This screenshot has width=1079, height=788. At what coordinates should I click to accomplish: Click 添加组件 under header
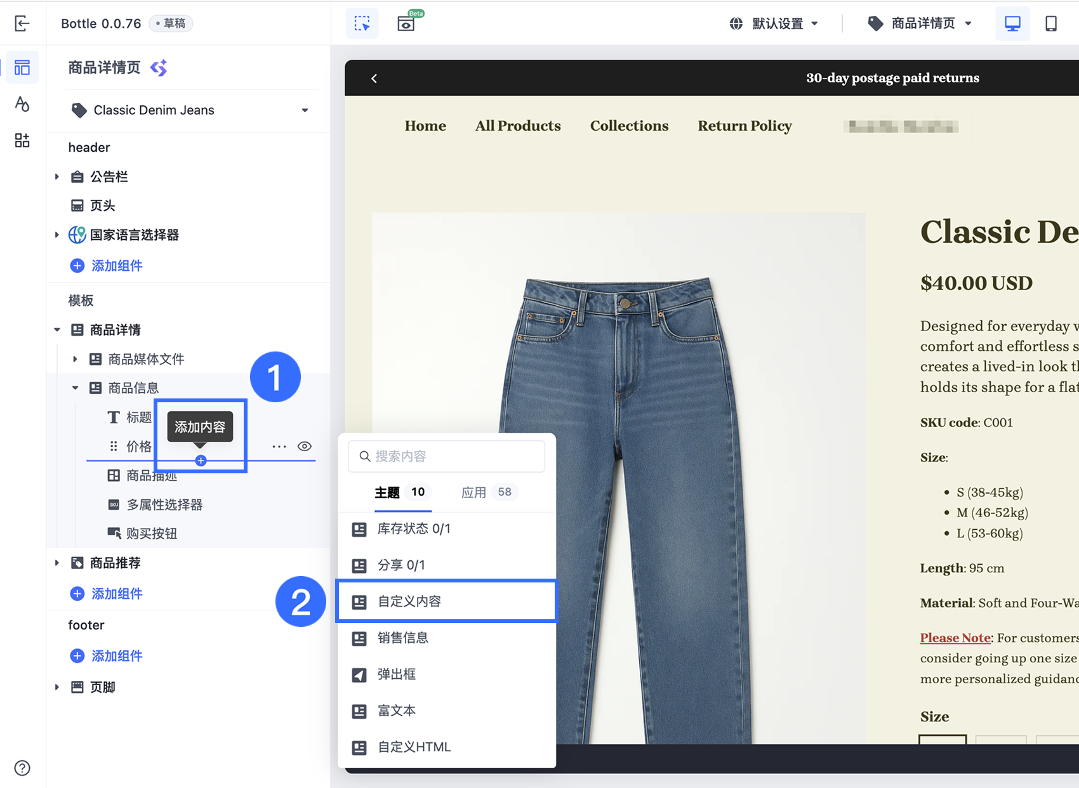(107, 266)
